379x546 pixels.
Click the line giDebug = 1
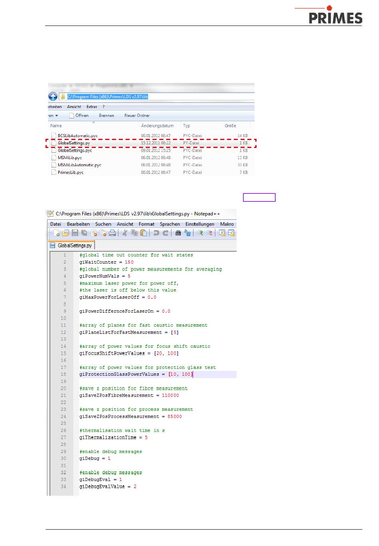click(x=95, y=458)
